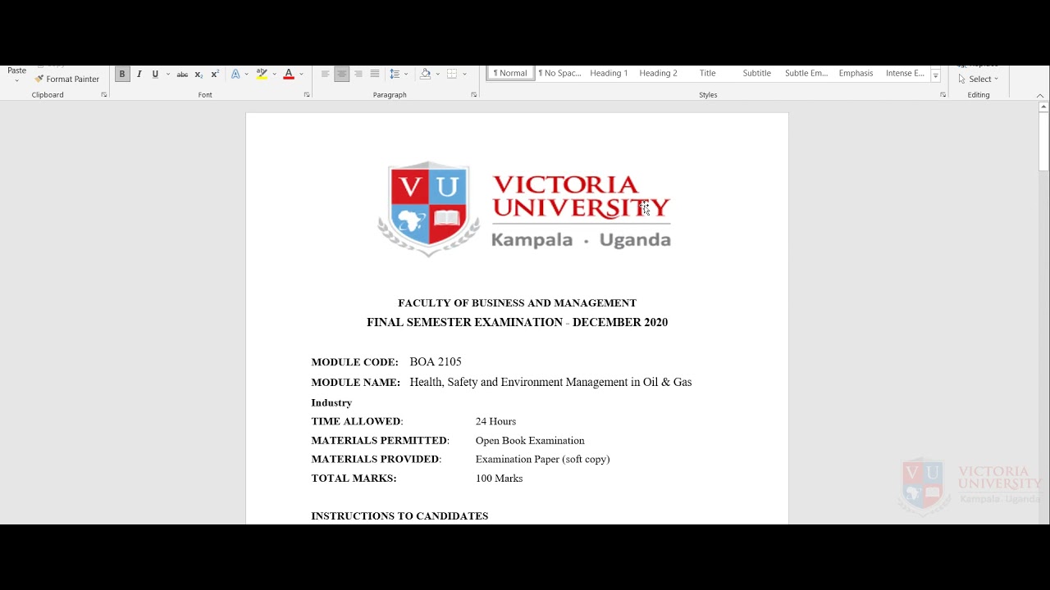Apply the Subtitle style
The width and height of the screenshot is (1050, 590).
[x=757, y=74]
